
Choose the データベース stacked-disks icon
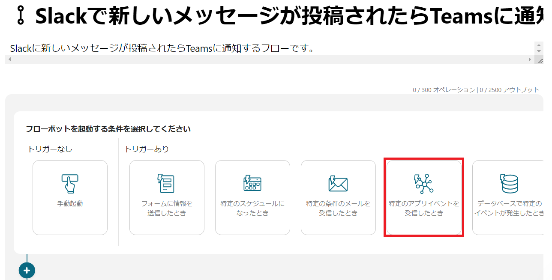click(x=509, y=183)
